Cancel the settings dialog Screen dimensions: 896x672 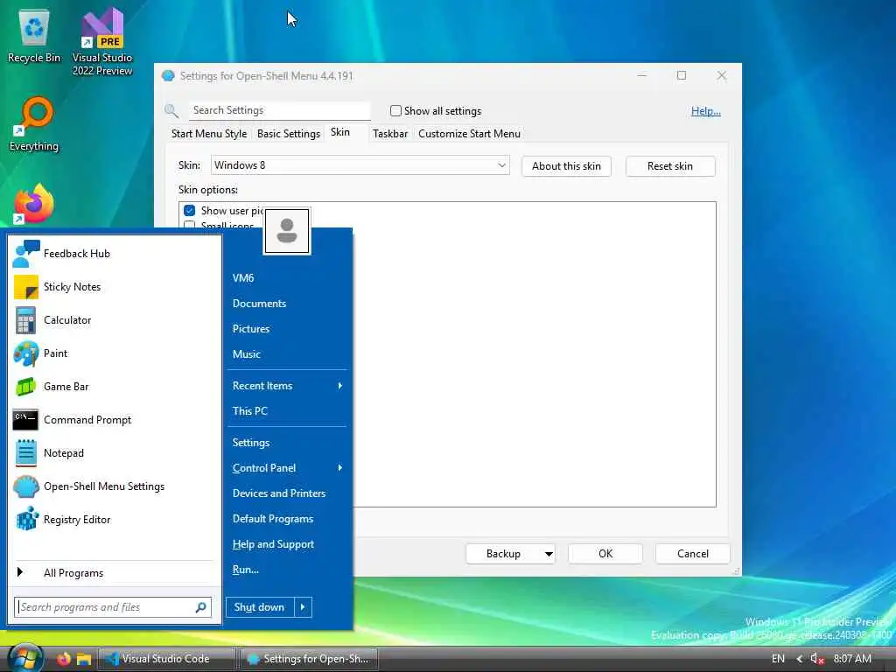[x=693, y=554]
